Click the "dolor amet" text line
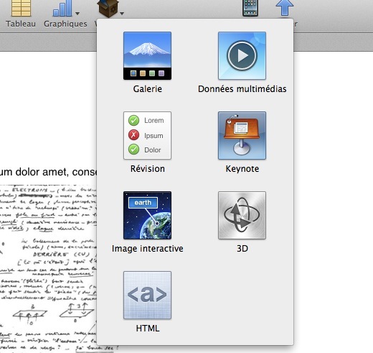The image size is (373, 353). coord(48,172)
